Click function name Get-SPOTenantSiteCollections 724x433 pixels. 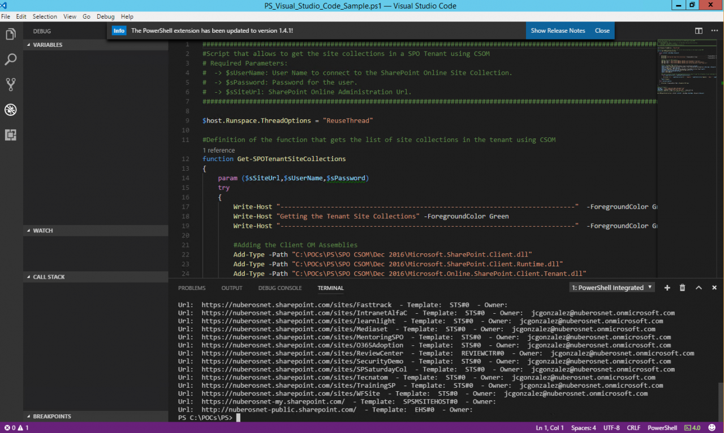[x=291, y=159]
